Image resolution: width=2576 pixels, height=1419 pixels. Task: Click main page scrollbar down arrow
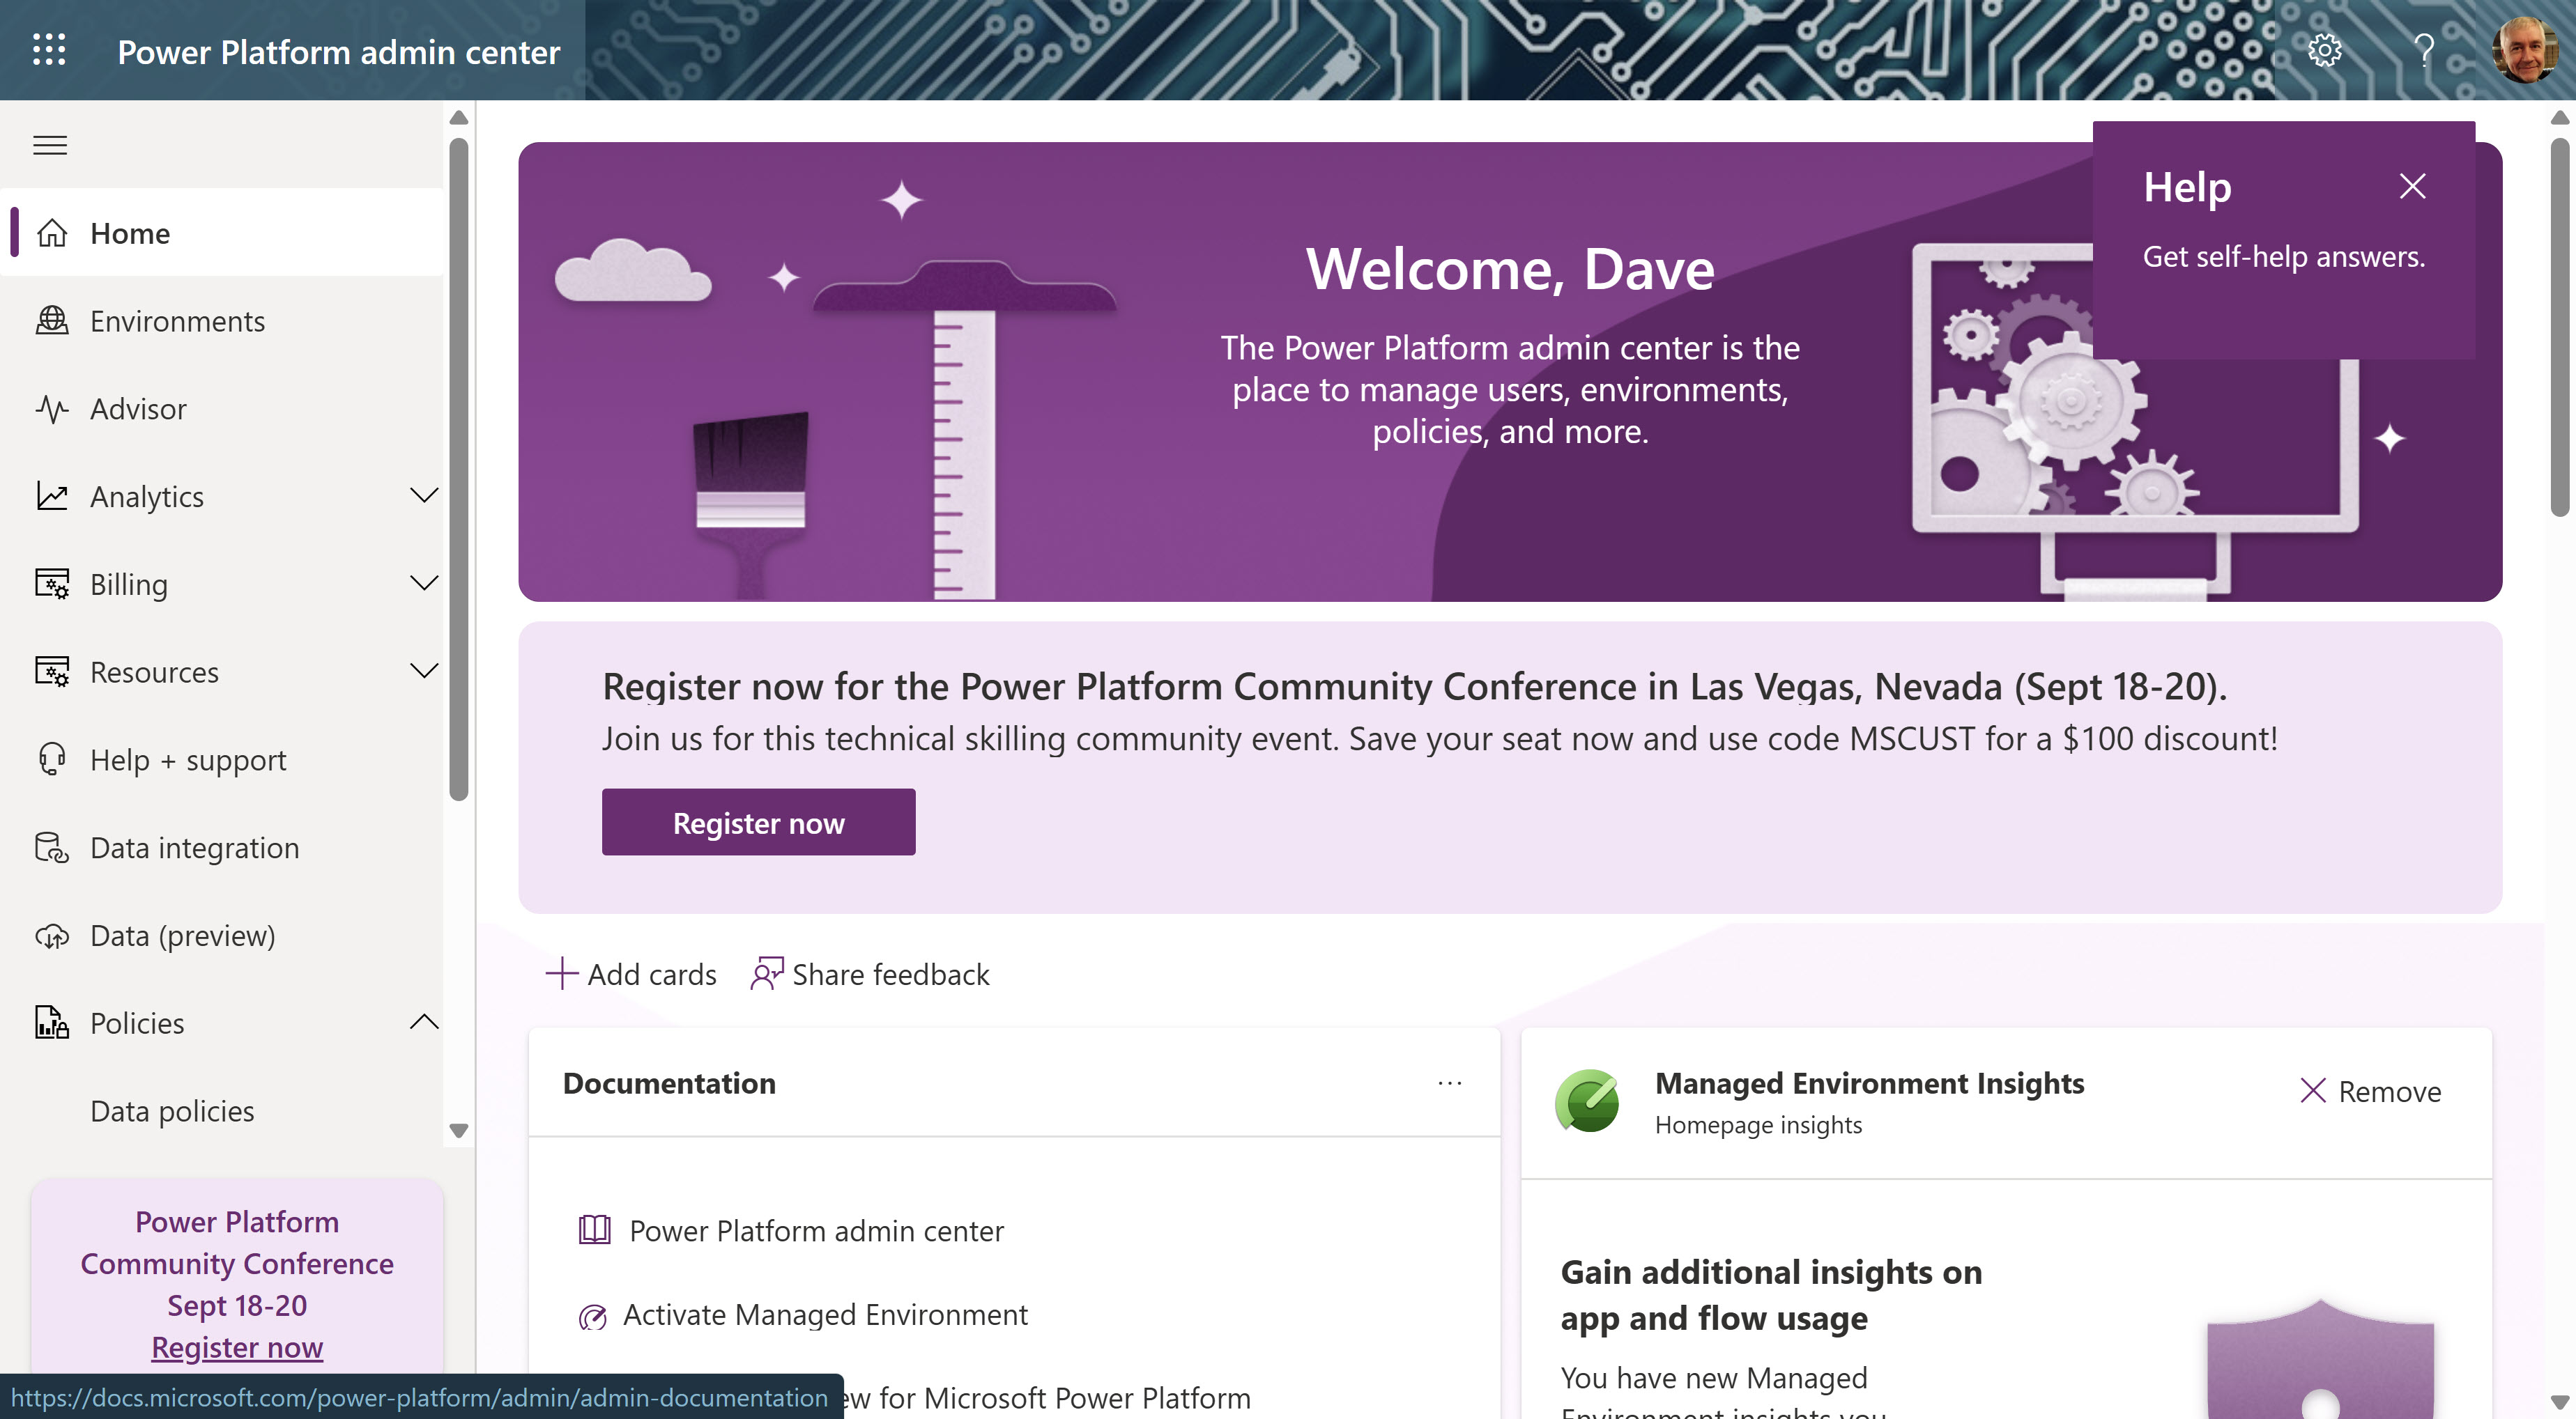click(x=2560, y=1401)
